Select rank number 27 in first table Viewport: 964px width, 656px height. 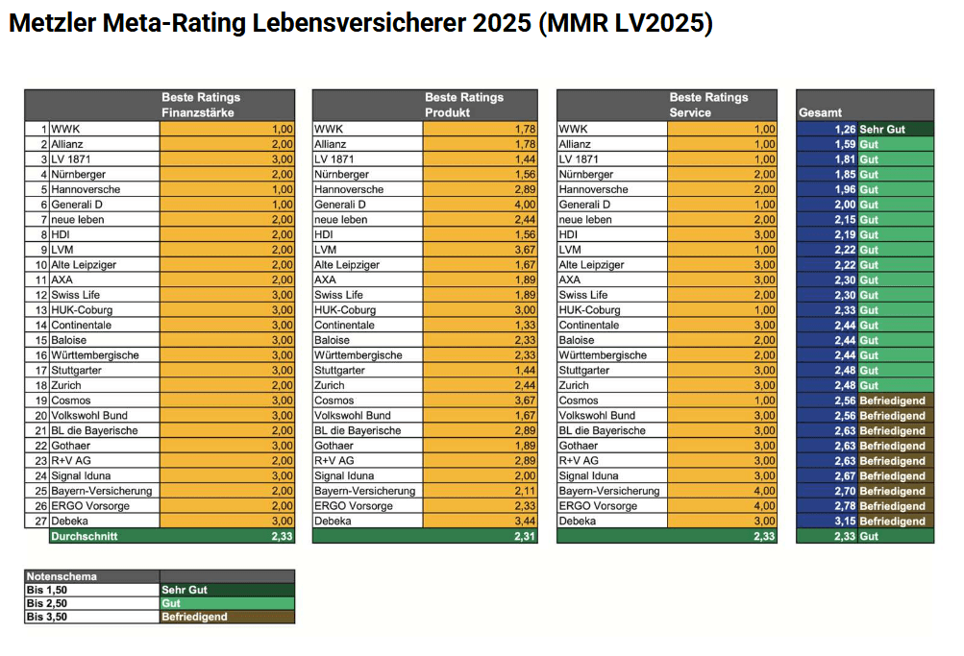coord(41,522)
